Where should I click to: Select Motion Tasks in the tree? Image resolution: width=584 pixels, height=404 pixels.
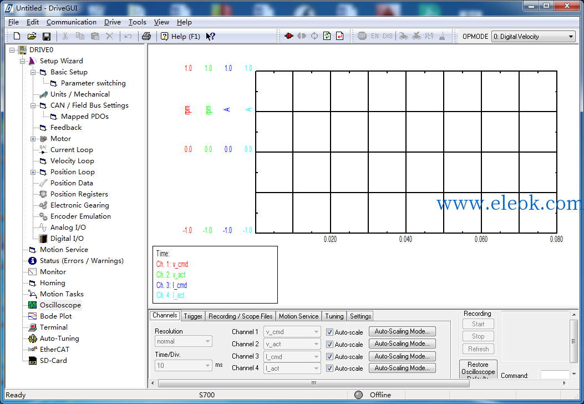[62, 294]
